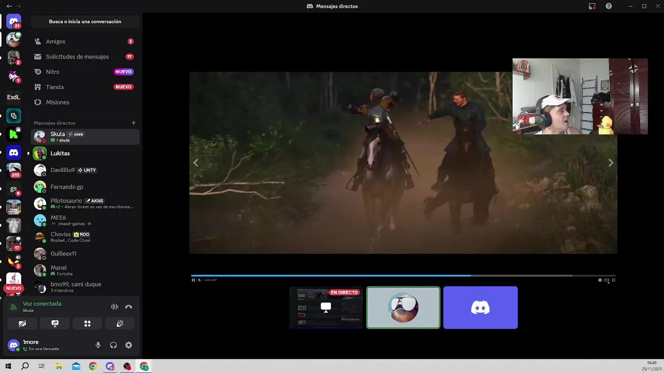Viewport: 664px width, 373px height.
Task: Open direct message with Pilotosaurio
Action: (85, 203)
